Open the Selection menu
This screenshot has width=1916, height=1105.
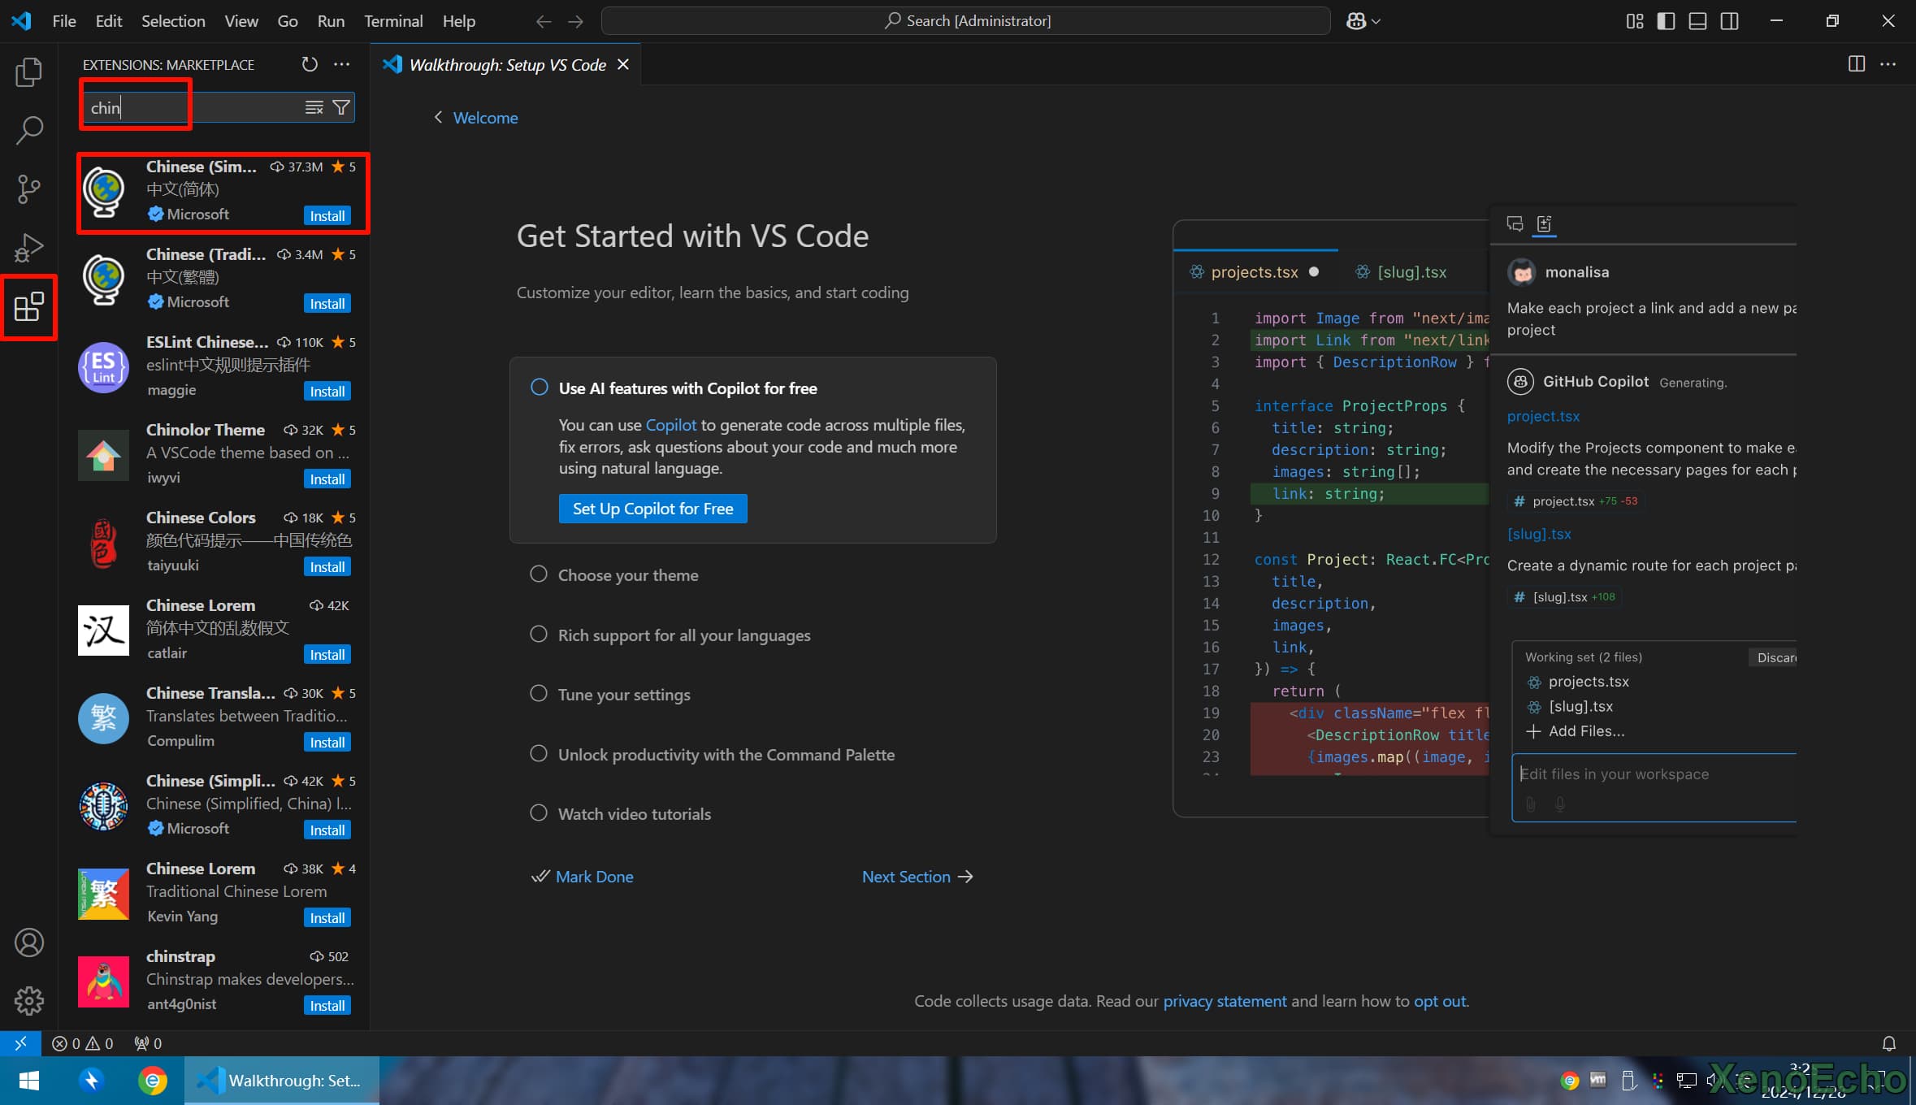coord(173,21)
